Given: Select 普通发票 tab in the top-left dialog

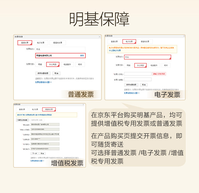Looking at the screenshot, I should click(25, 43).
